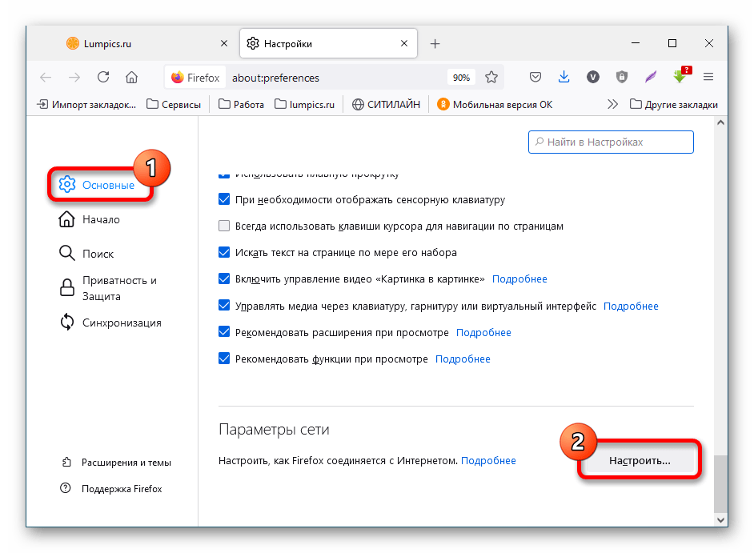Reload the current page
Viewport: 754px width, 553px height.
pyautogui.click(x=103, y=77)
